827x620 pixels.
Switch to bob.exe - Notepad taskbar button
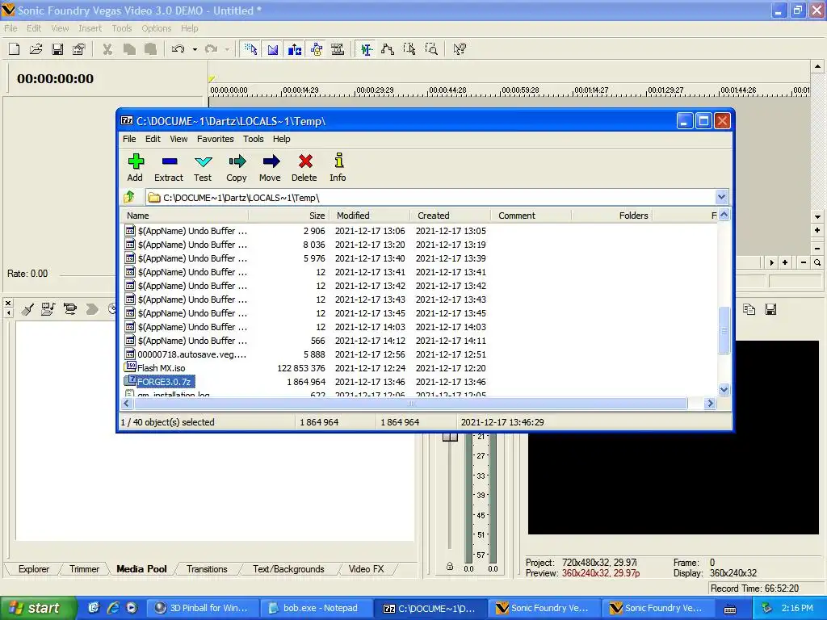[317, 609]
